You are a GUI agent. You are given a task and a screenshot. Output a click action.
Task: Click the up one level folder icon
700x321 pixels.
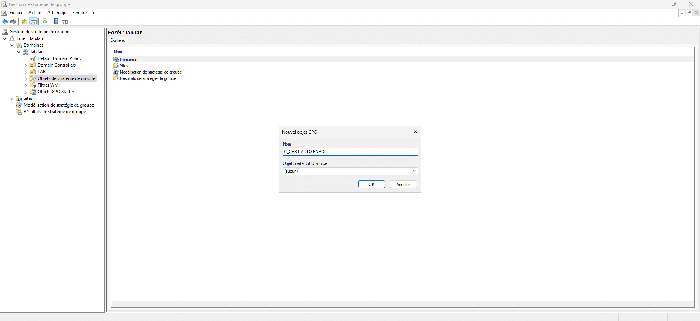[x=25, y=22]
